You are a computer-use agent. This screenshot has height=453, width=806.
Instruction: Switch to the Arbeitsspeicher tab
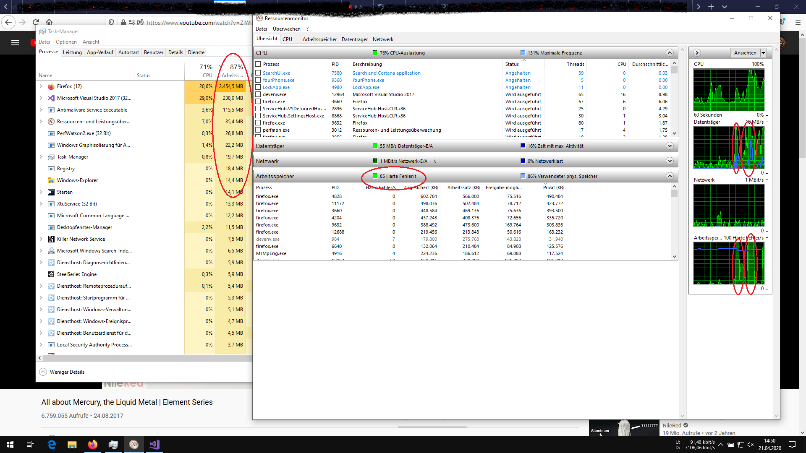(319, 39)
